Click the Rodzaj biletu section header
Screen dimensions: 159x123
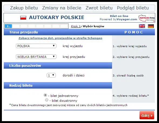[x=58, y=85]
